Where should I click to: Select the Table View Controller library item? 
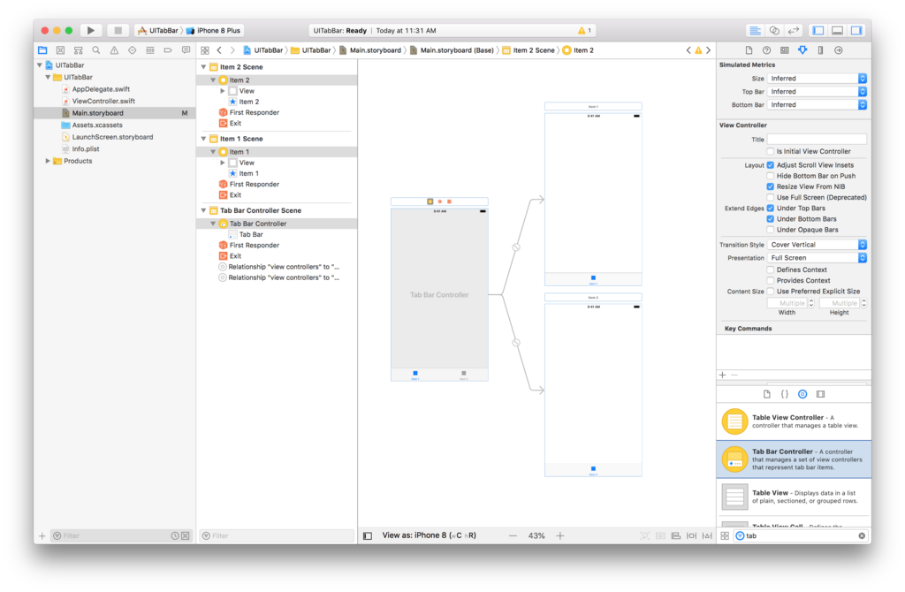coord(794,421)
